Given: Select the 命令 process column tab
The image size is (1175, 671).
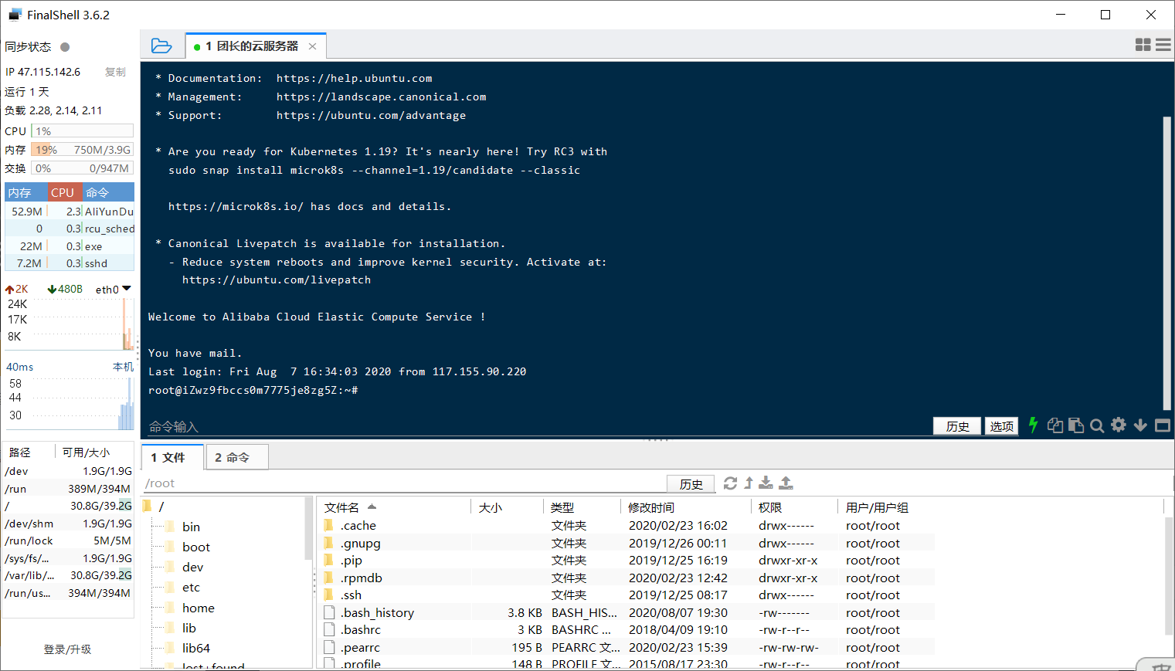Looking at the screenshot, I should pos(107,192).
